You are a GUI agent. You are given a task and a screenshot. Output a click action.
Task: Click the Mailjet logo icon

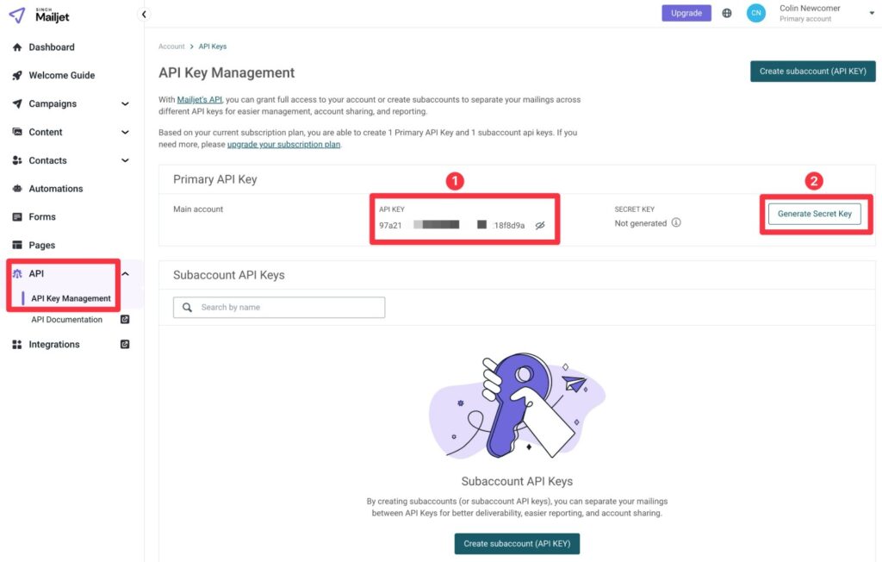(x=17, y=16)
